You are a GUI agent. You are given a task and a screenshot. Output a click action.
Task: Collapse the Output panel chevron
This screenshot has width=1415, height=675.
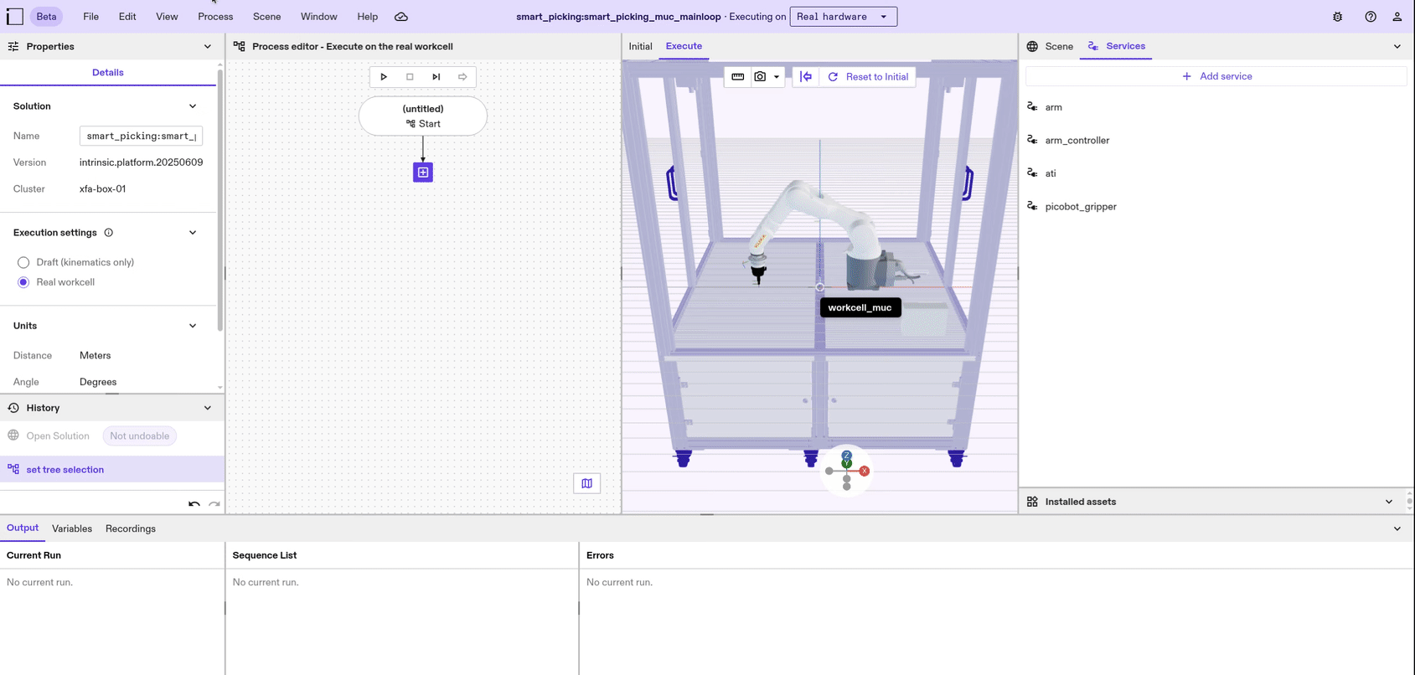(x=1397, y=528)
